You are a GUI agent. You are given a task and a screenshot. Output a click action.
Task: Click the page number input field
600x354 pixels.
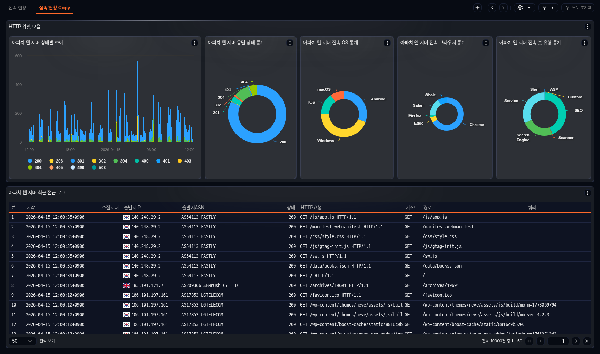click(x=558, y=341)
